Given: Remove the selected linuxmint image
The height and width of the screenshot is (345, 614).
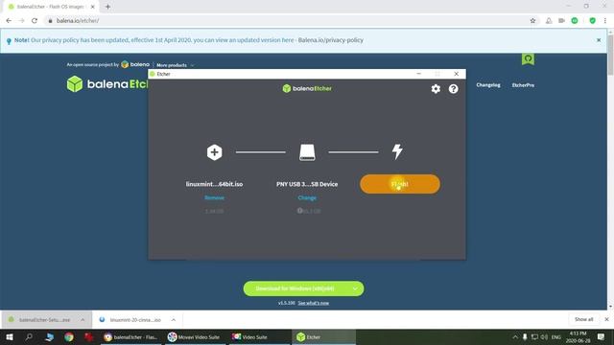Looking at the screenshot, I should tap(214, 197).
